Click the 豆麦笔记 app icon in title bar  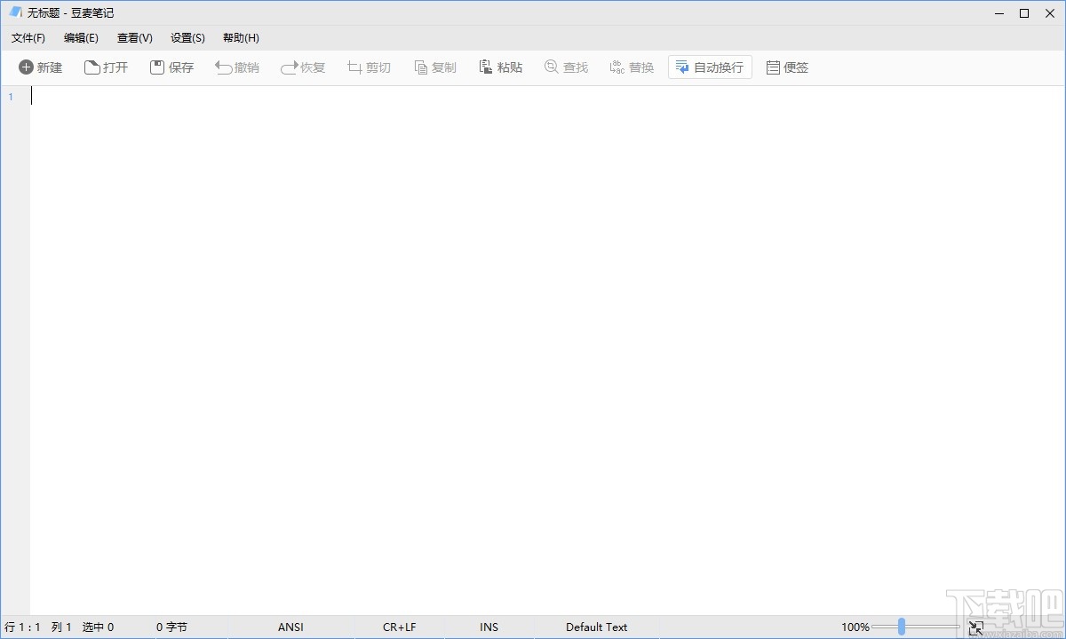pyautogui.click(x=15, y=12)
